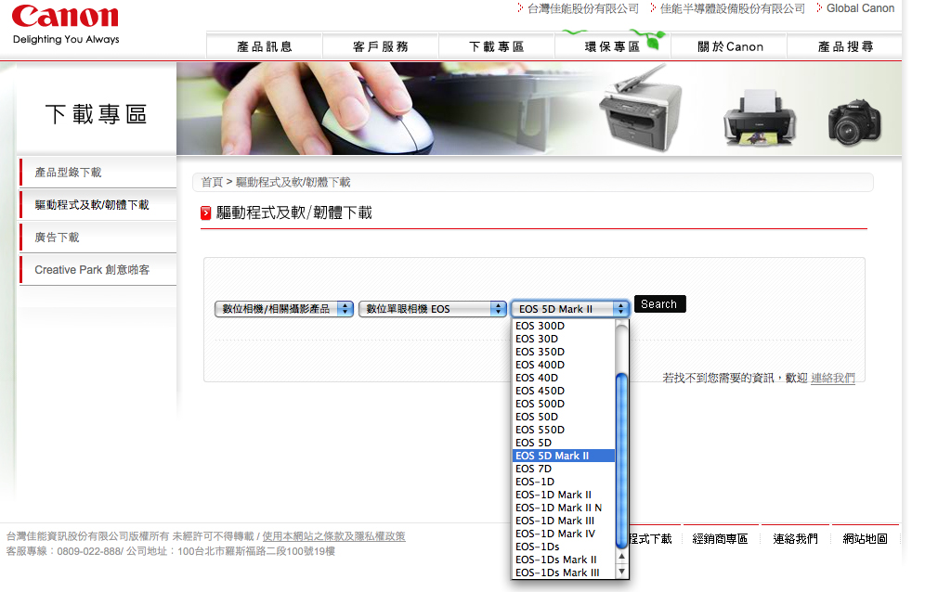The image size is (938, 592).
Task: Choose EOS-1D from the list
Action: pyautogui.click(x=564, y=482)
